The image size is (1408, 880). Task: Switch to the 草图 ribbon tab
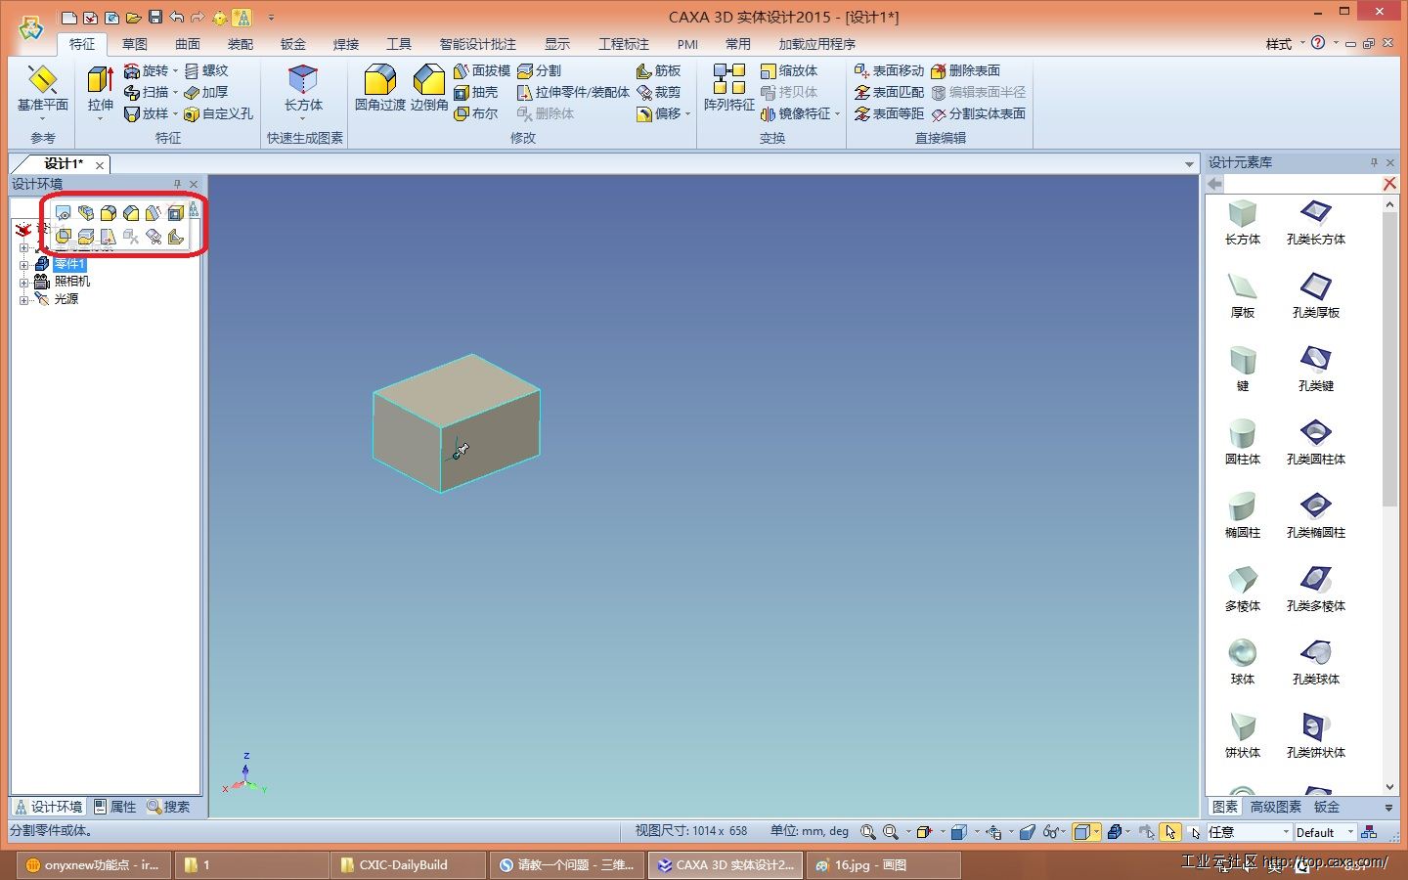pos(135,44)
